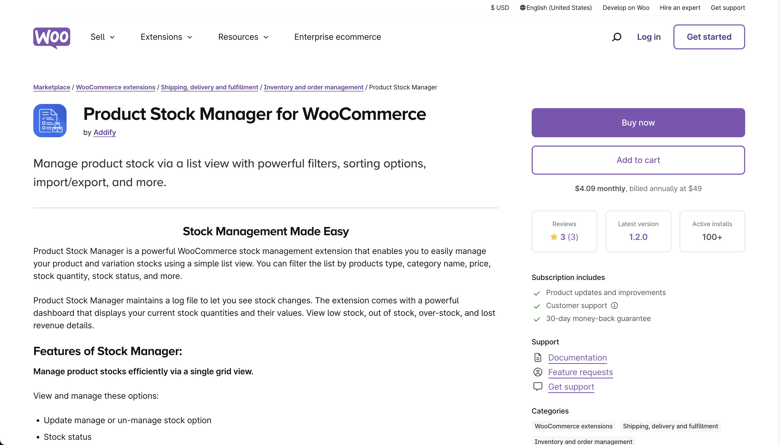The height and width of the screenshot is (445, 780).
Task: Open the search magnifier
Action: coord(616,37)
